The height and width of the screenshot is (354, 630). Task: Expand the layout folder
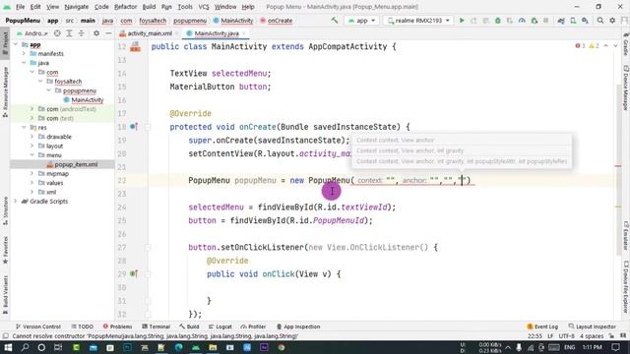pos(32,146)
